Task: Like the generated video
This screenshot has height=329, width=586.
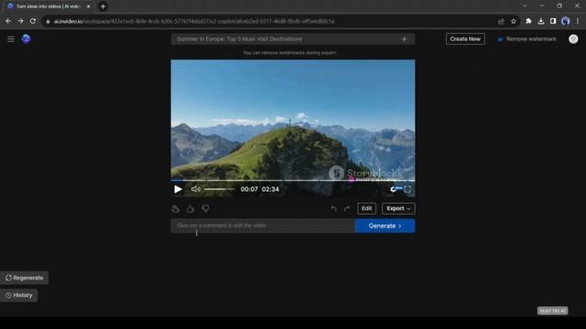Action: tap(190, 209)
